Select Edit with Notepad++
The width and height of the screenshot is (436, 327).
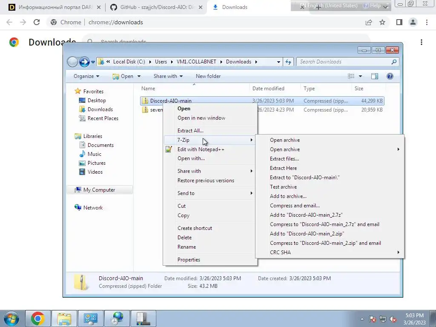click(201, 149)
